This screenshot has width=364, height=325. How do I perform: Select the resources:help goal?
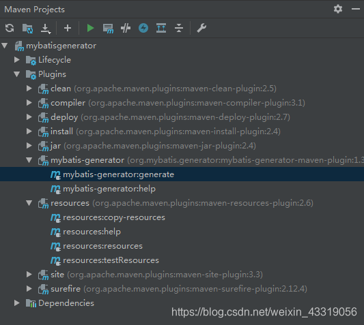(182, 232)
